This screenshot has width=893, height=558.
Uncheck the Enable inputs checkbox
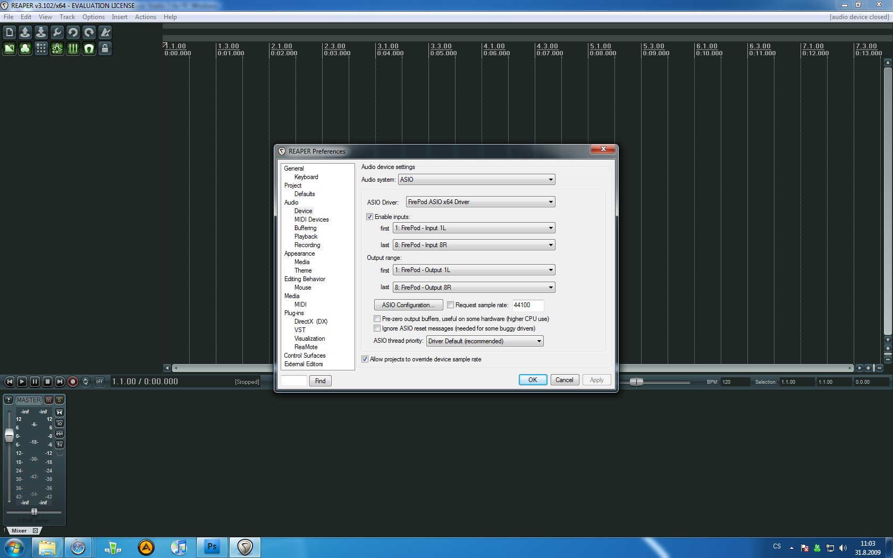tap(370, 217)
